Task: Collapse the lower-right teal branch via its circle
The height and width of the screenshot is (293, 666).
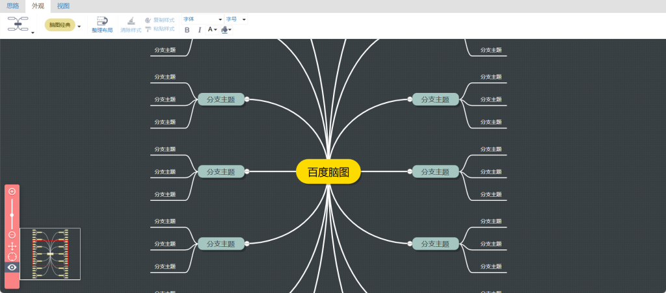Action: [410, 244]
